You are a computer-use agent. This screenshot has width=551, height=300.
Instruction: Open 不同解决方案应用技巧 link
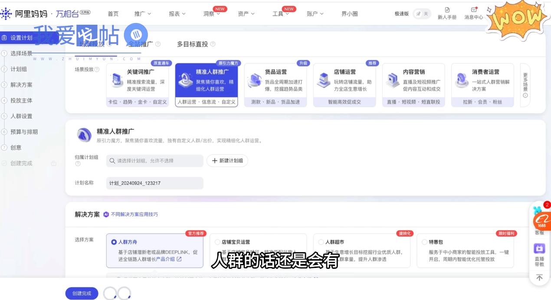(134, 214)
